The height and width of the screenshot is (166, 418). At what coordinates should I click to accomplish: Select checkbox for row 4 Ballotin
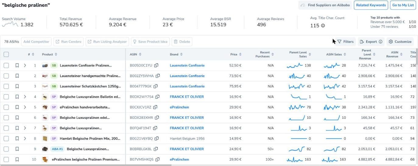(x=6, y=97)
